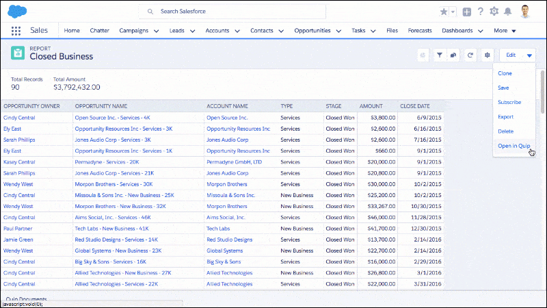
Task: Sort by the Opportunity Owner column header
Action: (31, 106)
